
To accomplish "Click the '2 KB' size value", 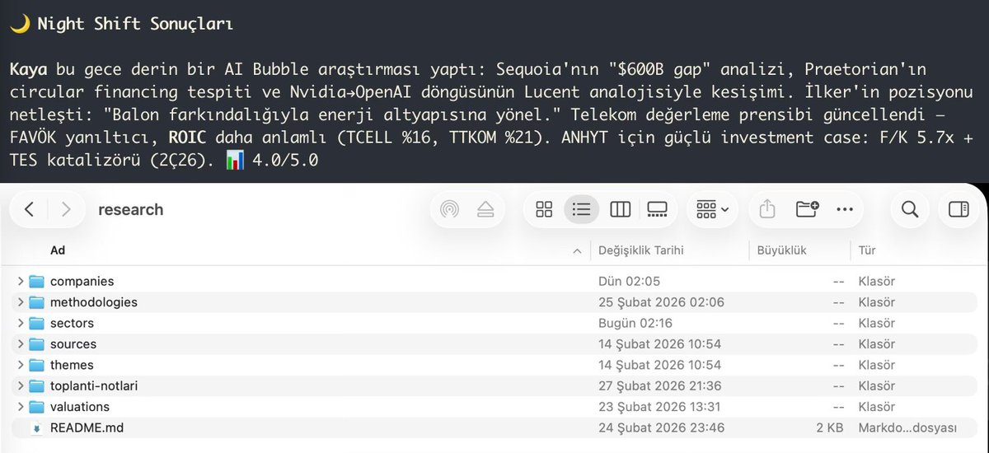I will (x=828, y=427).
